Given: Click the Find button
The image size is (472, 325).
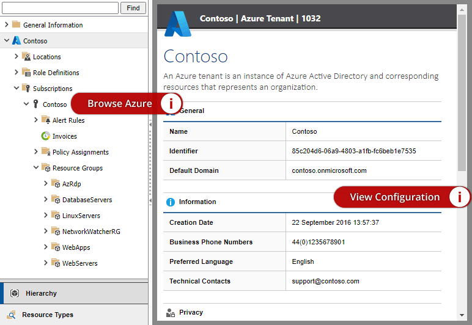Looking at the screenshot, I should 133,8.
